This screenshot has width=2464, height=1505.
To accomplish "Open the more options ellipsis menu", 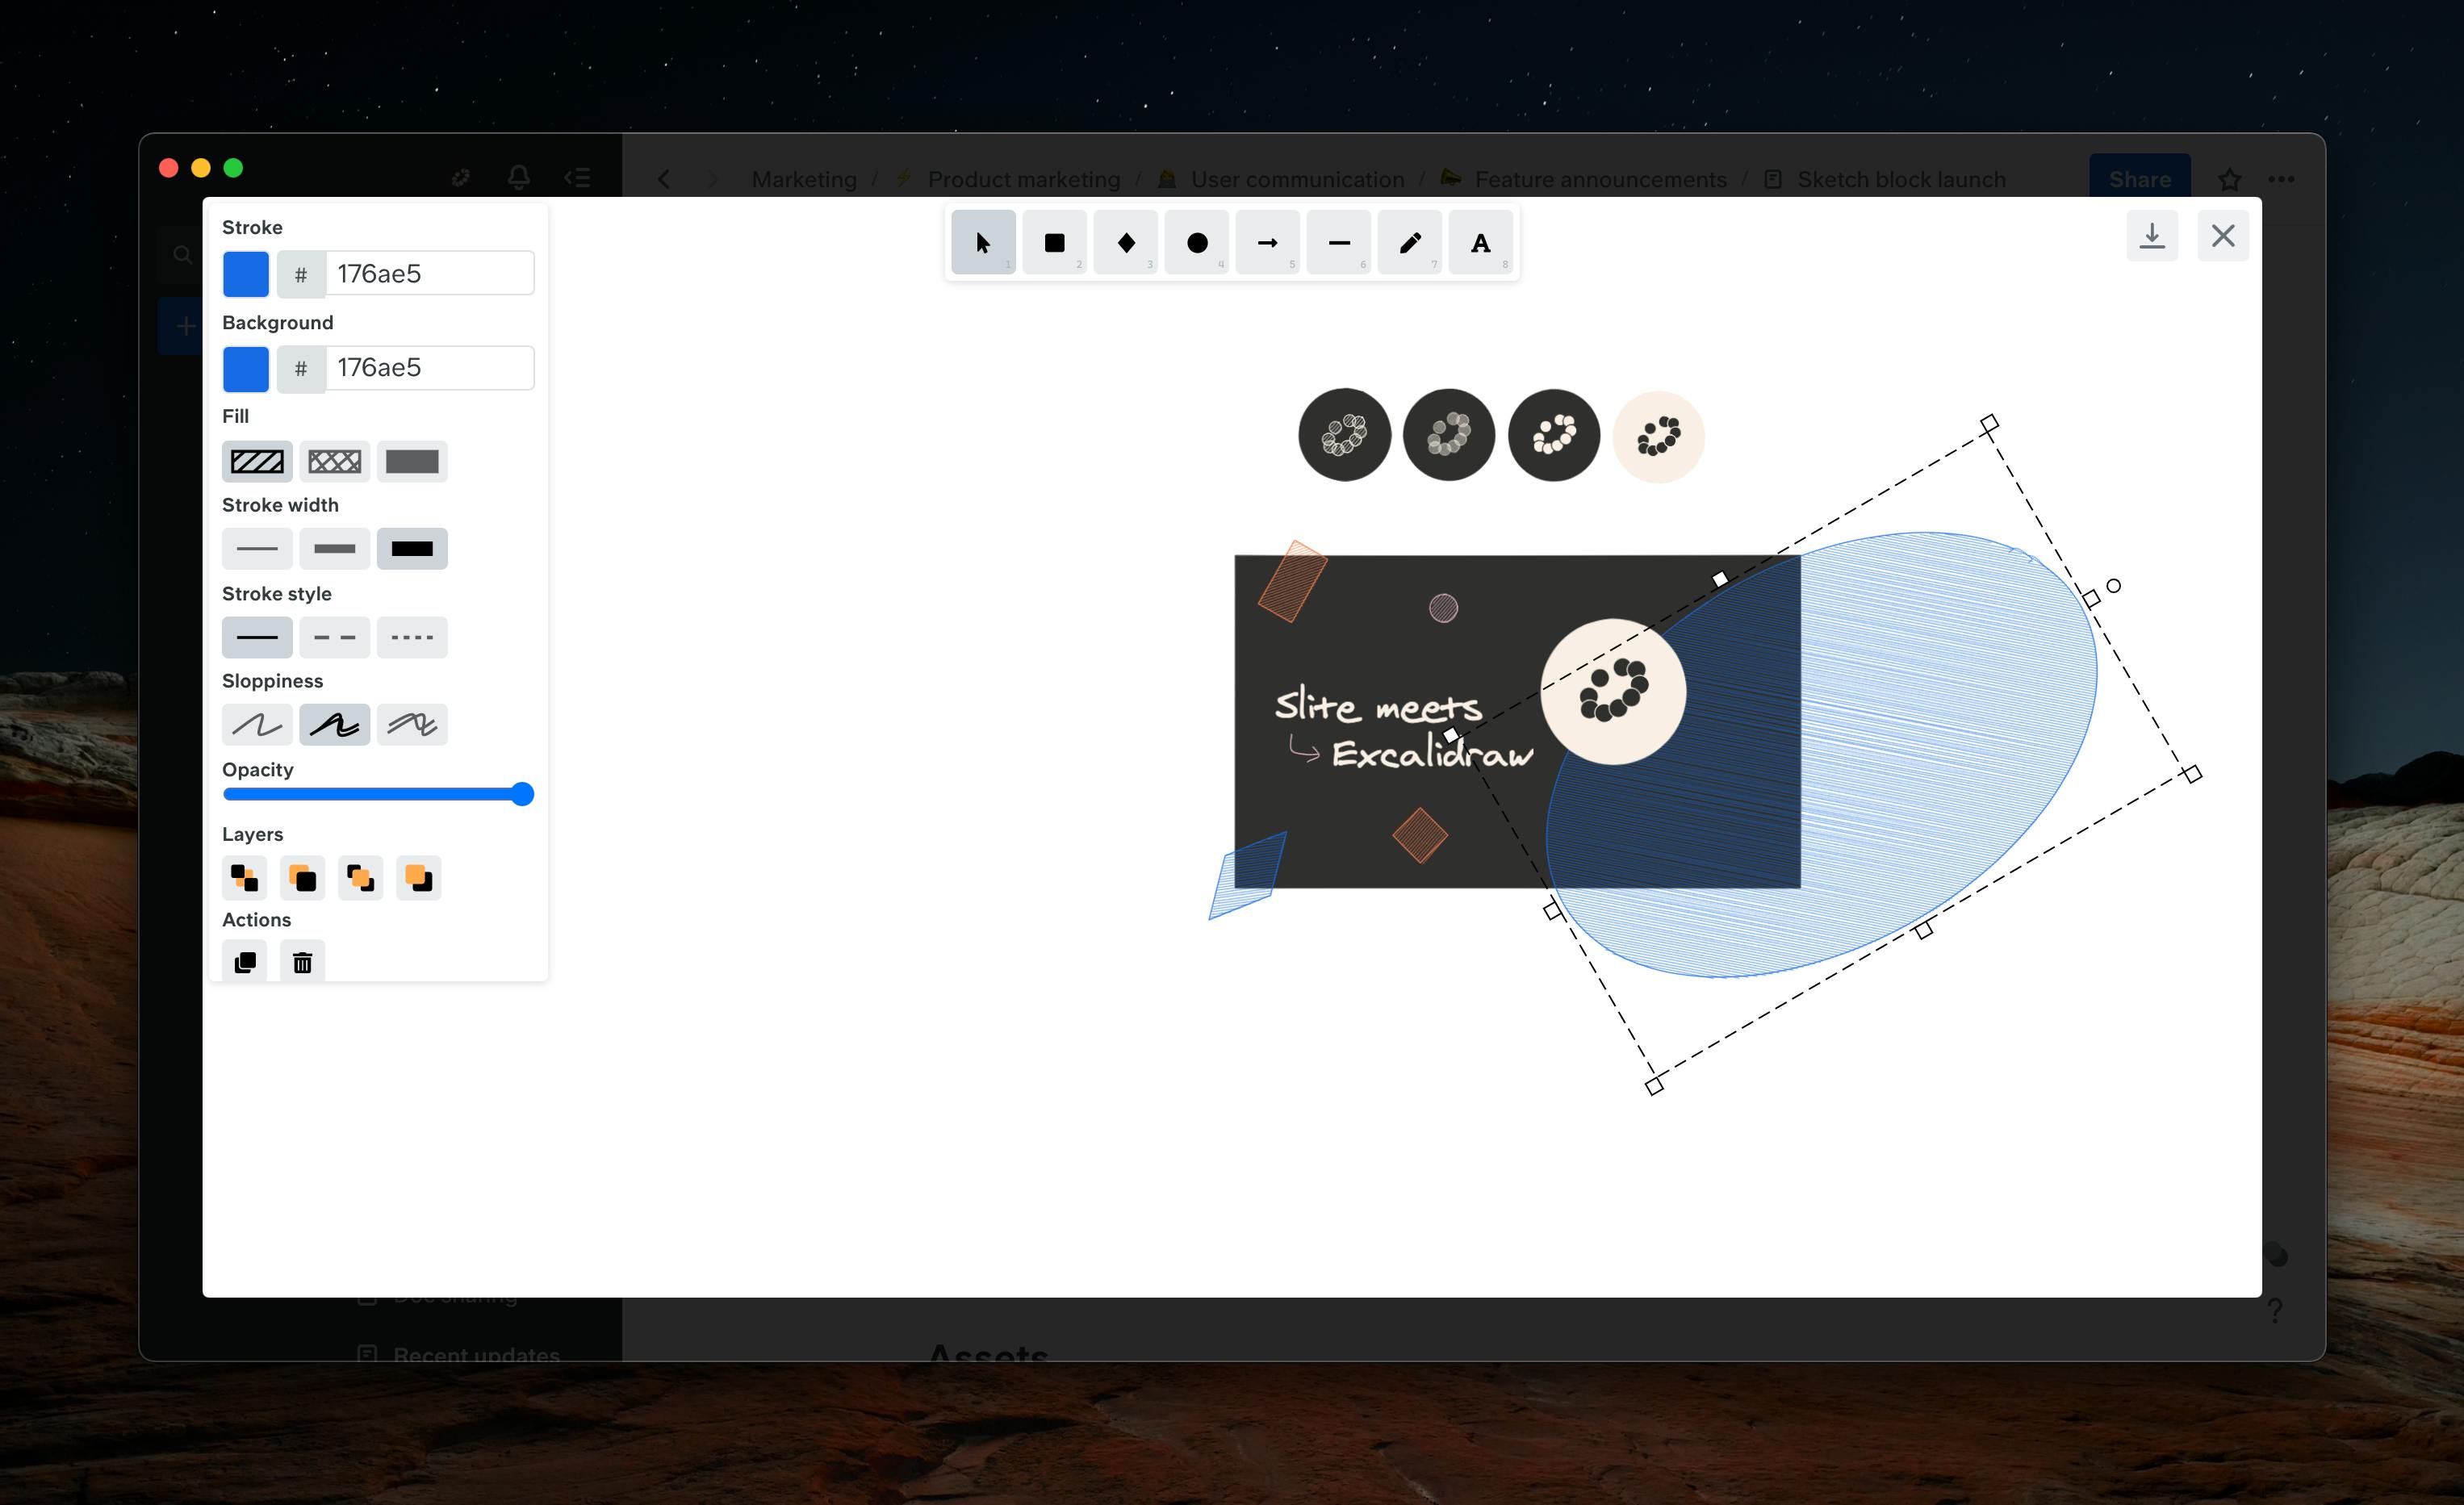I will (x=2281, y=179).
